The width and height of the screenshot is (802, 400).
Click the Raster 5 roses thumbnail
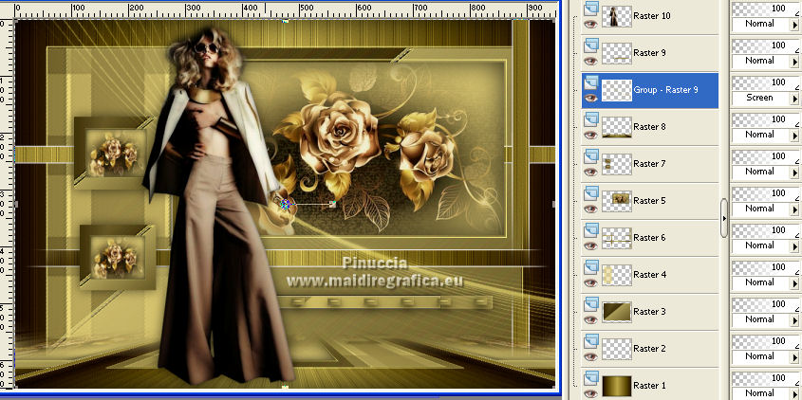coord(616,201)
